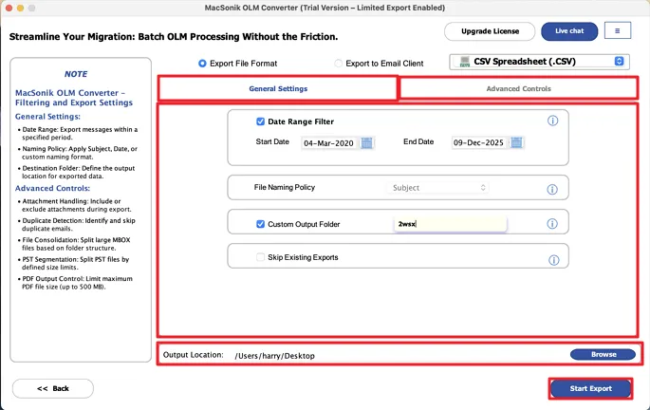Click the End Date field 09-Dec-2025
Screen dimensions: 650x410
tap(478, 142)
